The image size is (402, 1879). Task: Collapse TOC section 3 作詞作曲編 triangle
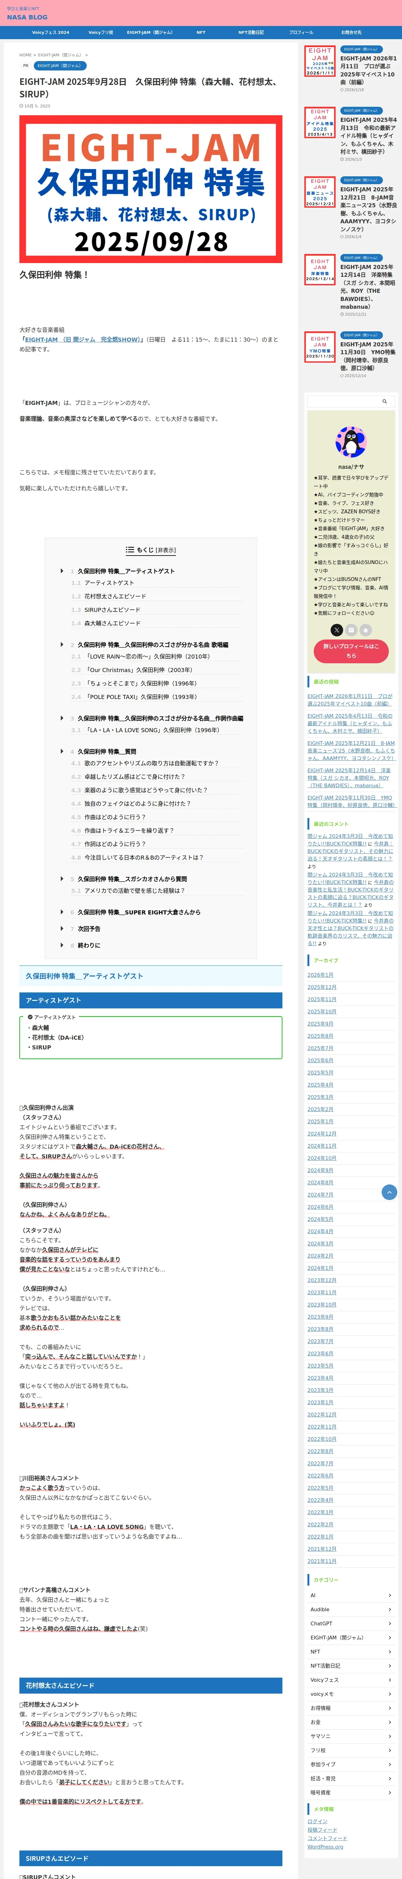click(62, 718)
